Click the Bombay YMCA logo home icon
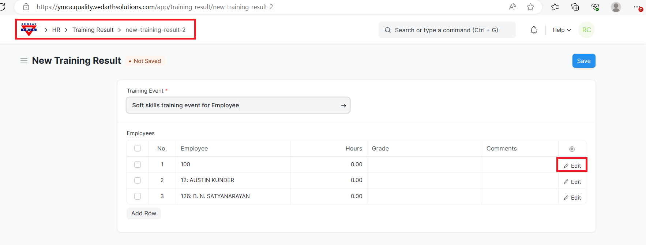 [29, 29]
